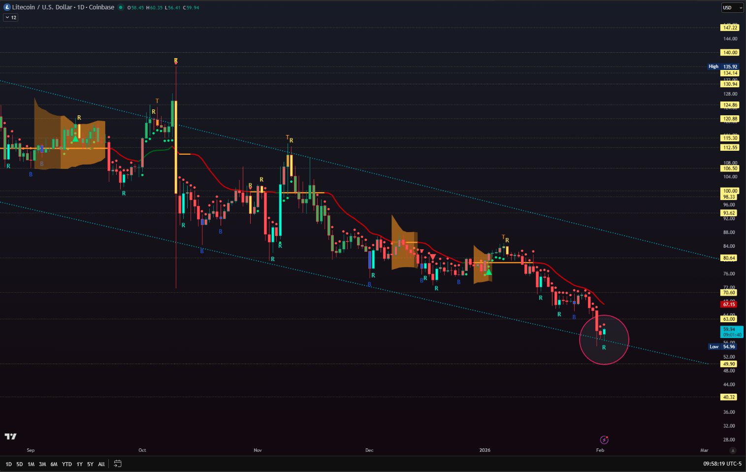Image resolution: width=746 pixels, height=472 pixels.
Task: Click the green market status dot
Action: coord(121,7)
